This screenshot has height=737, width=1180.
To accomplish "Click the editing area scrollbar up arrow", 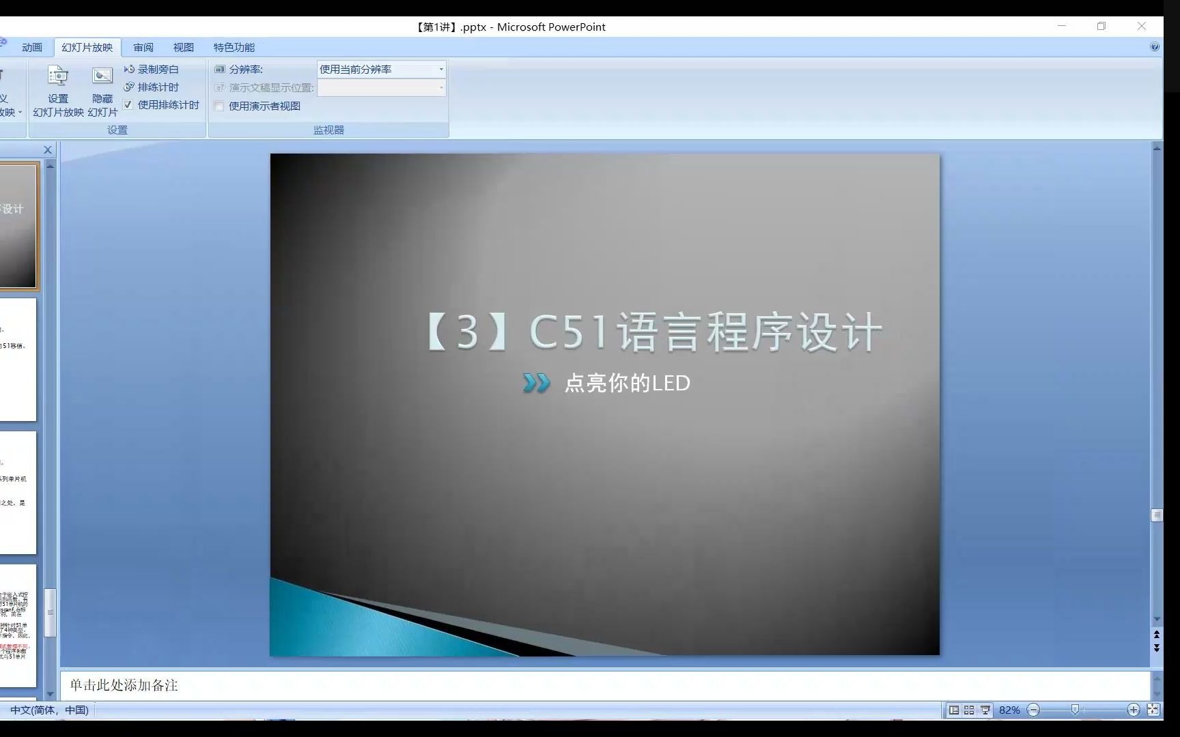I will tap(1157, 148).
